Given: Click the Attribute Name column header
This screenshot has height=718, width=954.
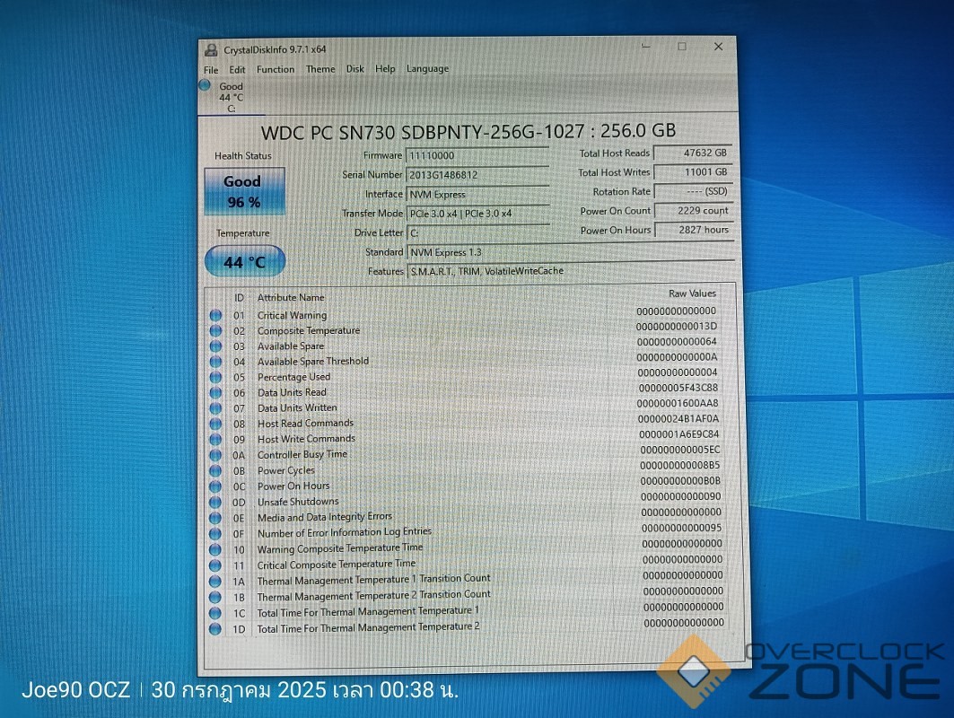Looking at the screenshot, I should (290, 298).
